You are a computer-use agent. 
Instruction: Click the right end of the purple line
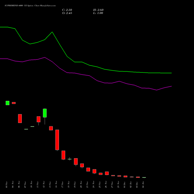pyautogui.click(x=171, y=86)
